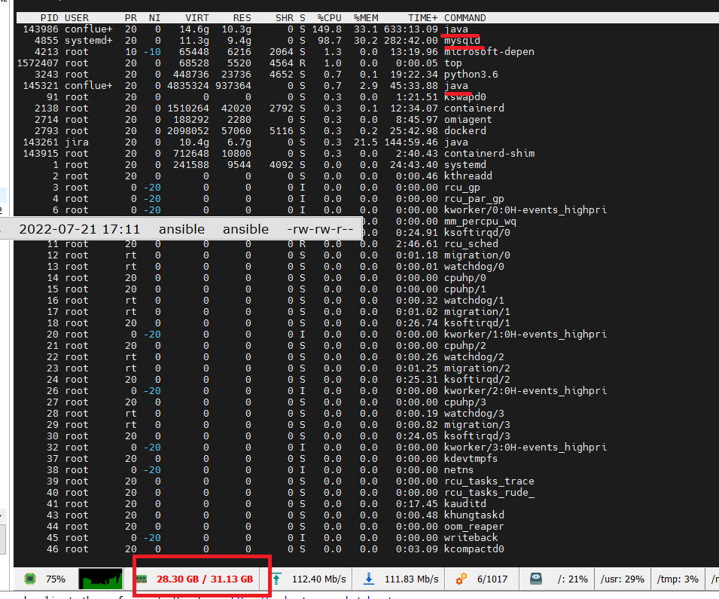Viewport: 719px width, 599px height.
Task: Open the green CPU usage graph
Action: click(100, 579)
